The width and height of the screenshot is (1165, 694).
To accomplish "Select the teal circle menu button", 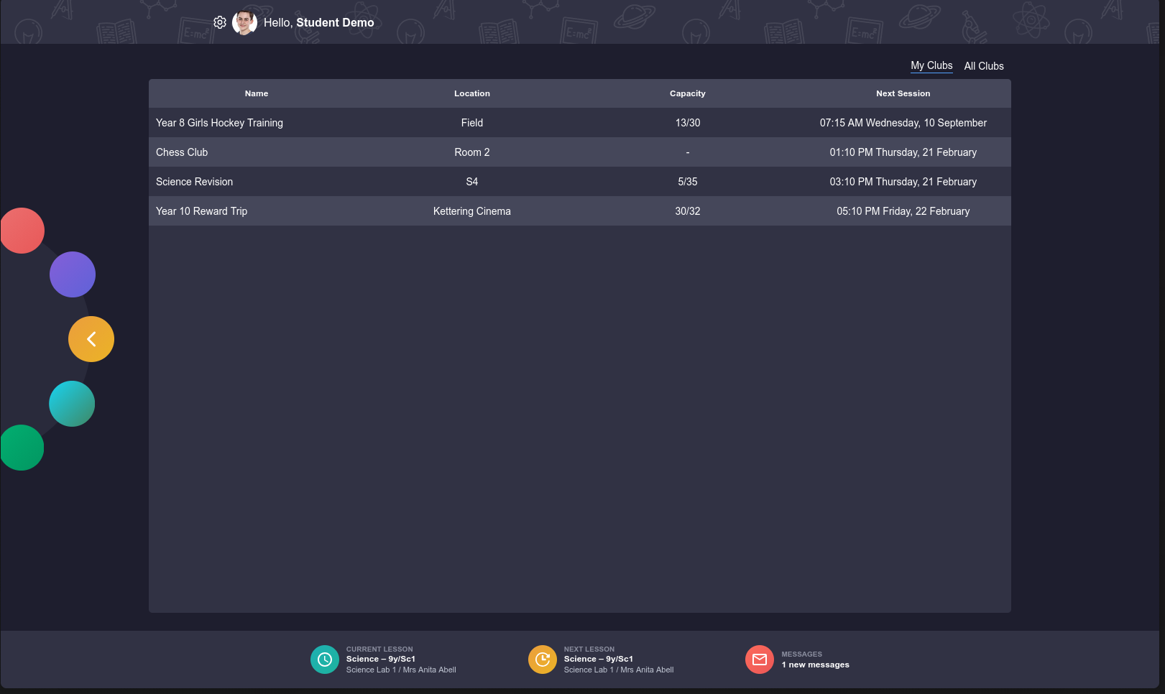I will (x=72, y=404).
